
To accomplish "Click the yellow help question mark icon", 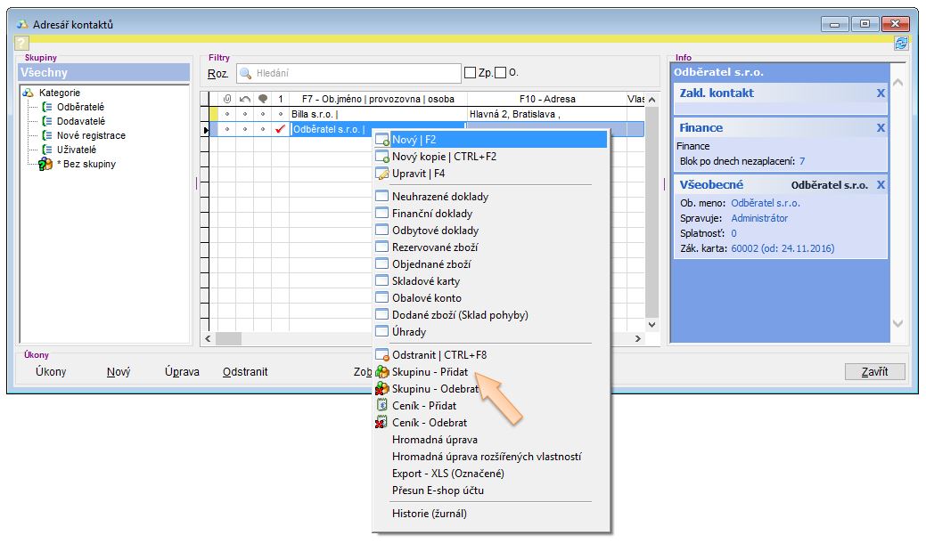I will click(x=22, y=43).
